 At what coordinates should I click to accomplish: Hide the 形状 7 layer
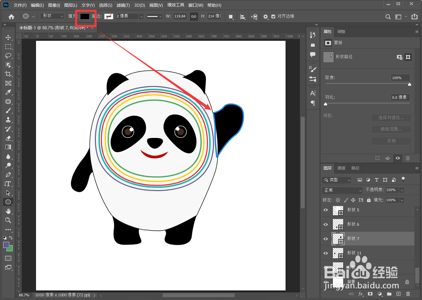click(x=326, y=239)
